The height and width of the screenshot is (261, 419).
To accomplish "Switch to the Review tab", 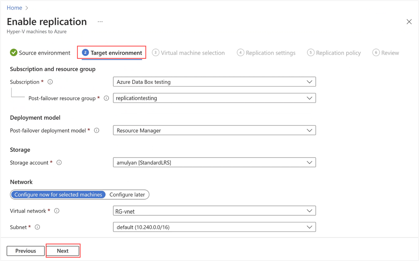I will [x=386, y=53].
